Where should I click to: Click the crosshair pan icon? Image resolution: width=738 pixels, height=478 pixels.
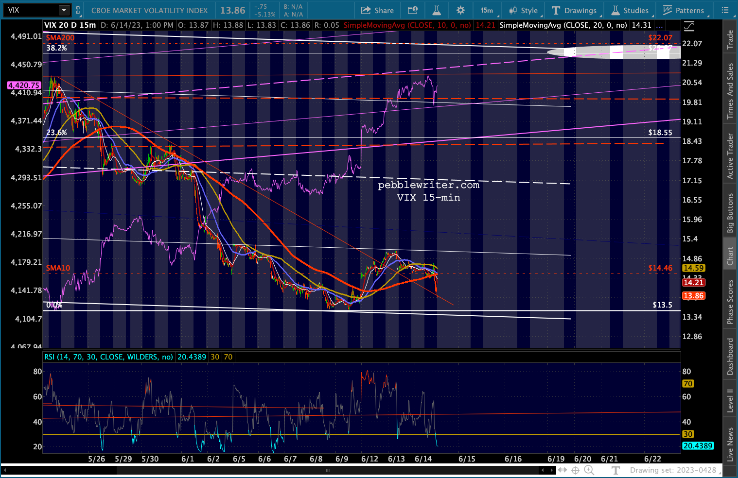coord(575,470)
